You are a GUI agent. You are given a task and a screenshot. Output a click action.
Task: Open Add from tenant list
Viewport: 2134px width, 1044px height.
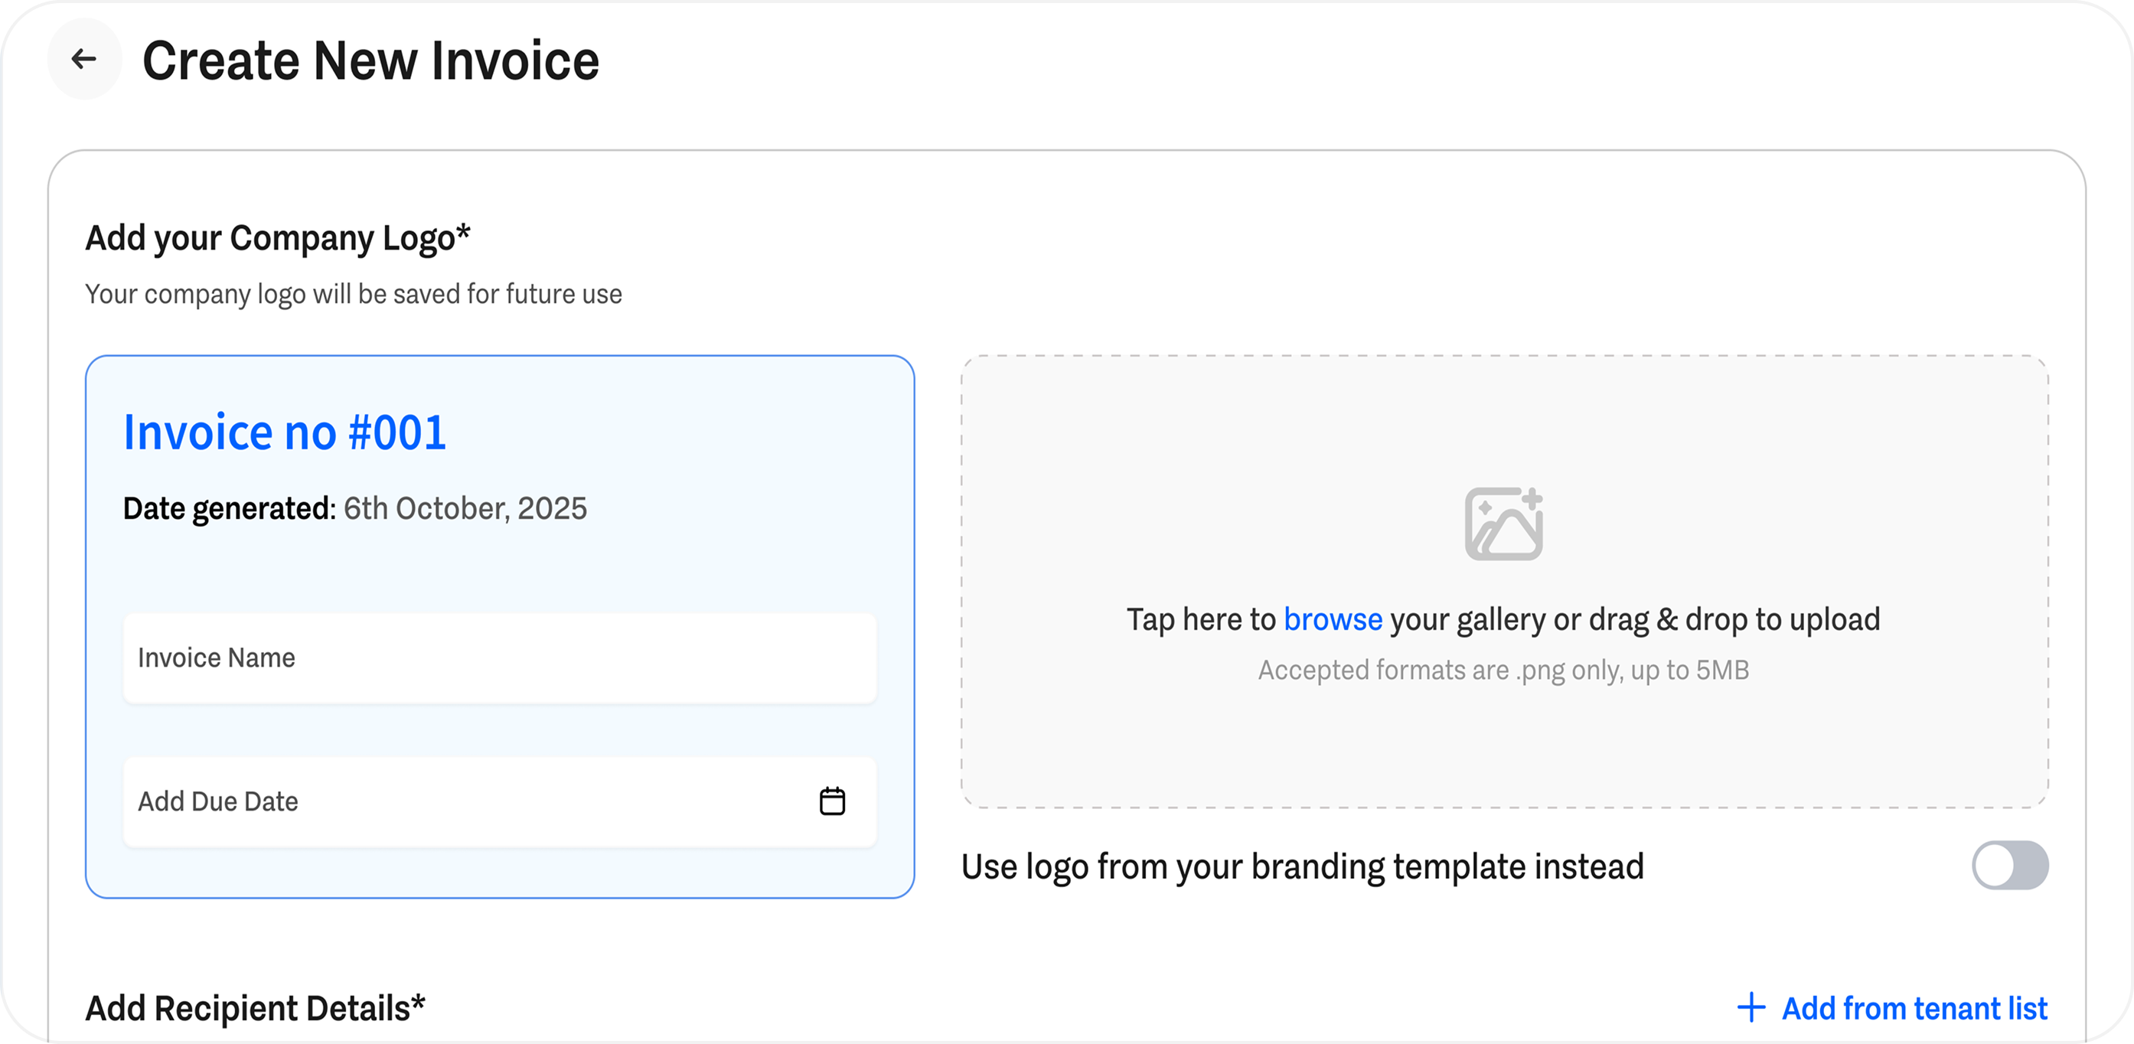pyautogui.click(x=1892, y=1008)
